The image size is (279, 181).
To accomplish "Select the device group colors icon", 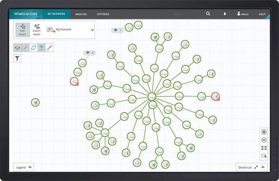I will [17, 48].
